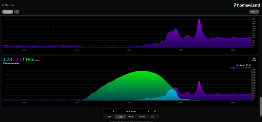This screenshot has height=122, width=262.
Task: Click the blue self-consumption arrows icon
Action: pos(5,59)
